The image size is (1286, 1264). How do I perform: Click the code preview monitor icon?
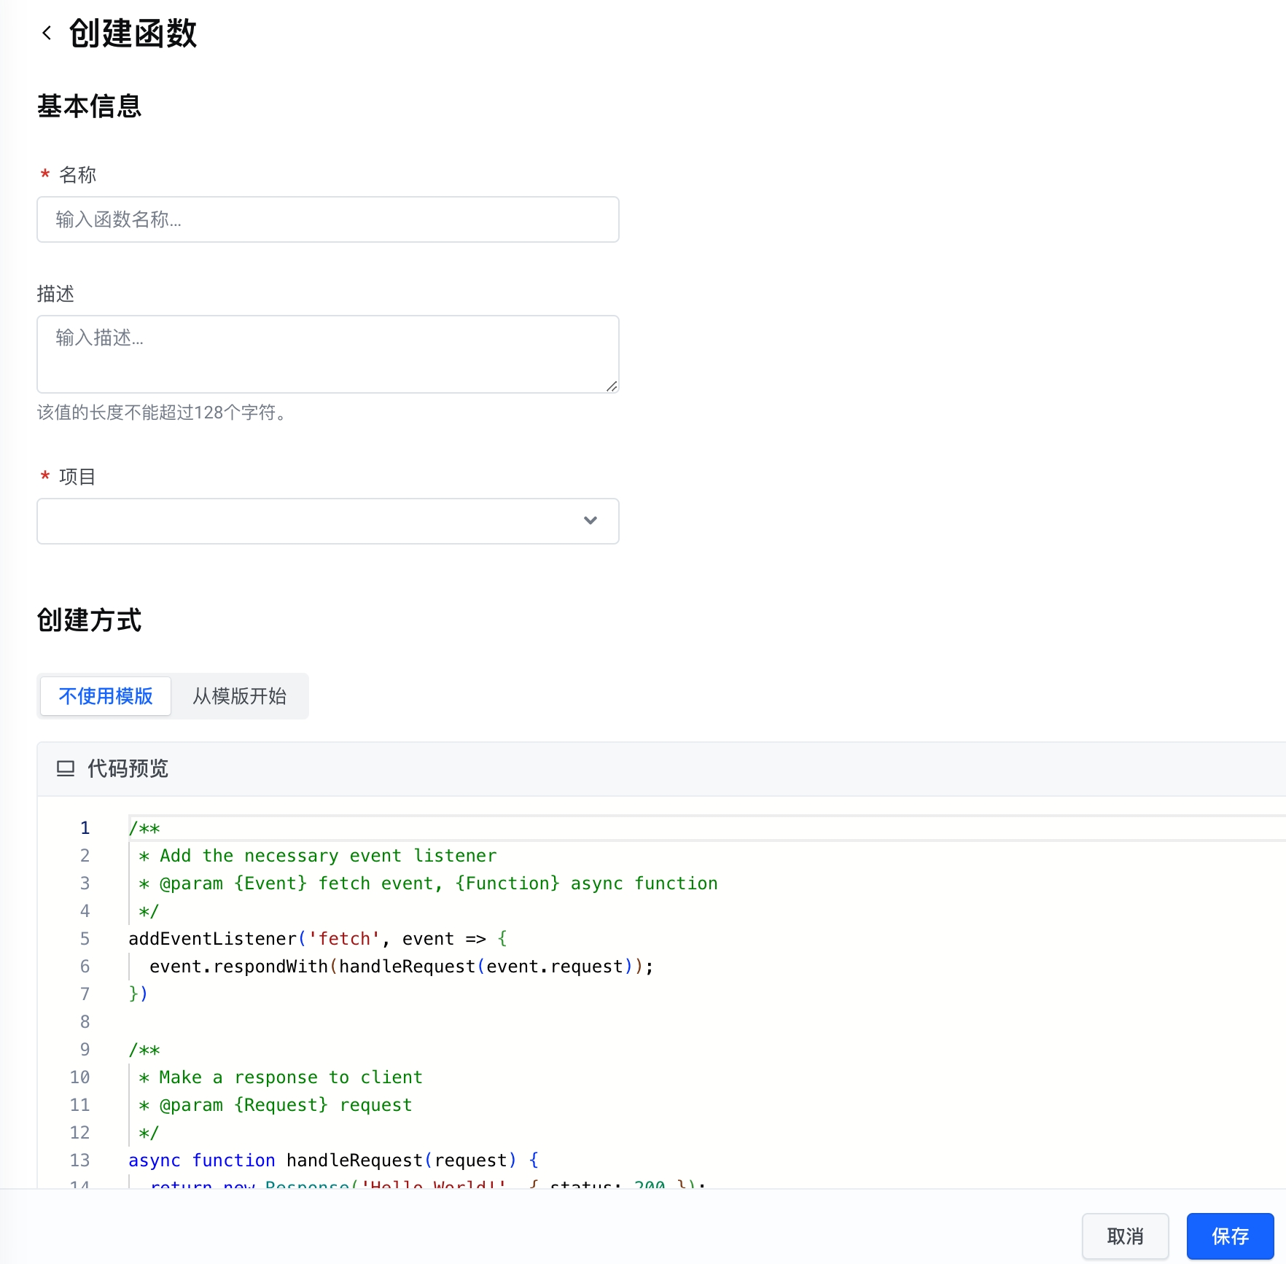click(66, 768)
